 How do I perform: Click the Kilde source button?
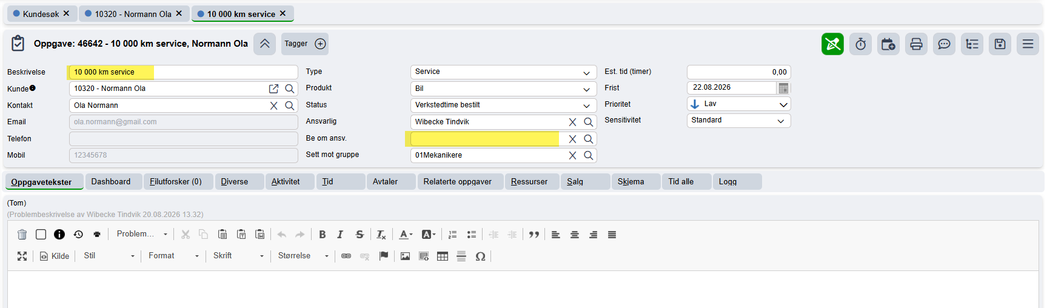point(55,256)
